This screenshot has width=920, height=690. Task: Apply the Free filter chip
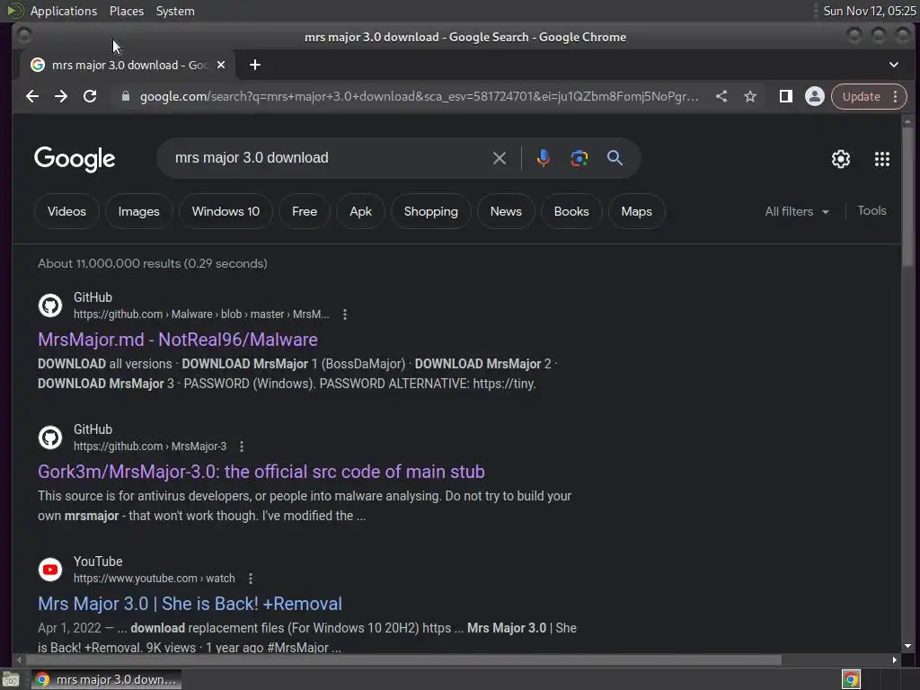(305, 211)
